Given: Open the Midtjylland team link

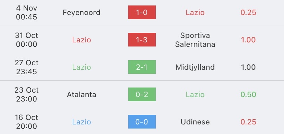Looking at the screenshot, I should [195, 67].
